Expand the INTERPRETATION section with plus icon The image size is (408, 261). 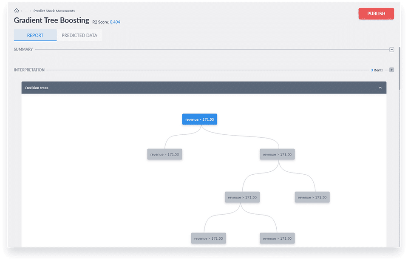click(x=391, y=70)
